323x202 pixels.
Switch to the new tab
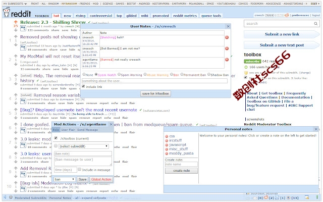(x=67, y=16)
